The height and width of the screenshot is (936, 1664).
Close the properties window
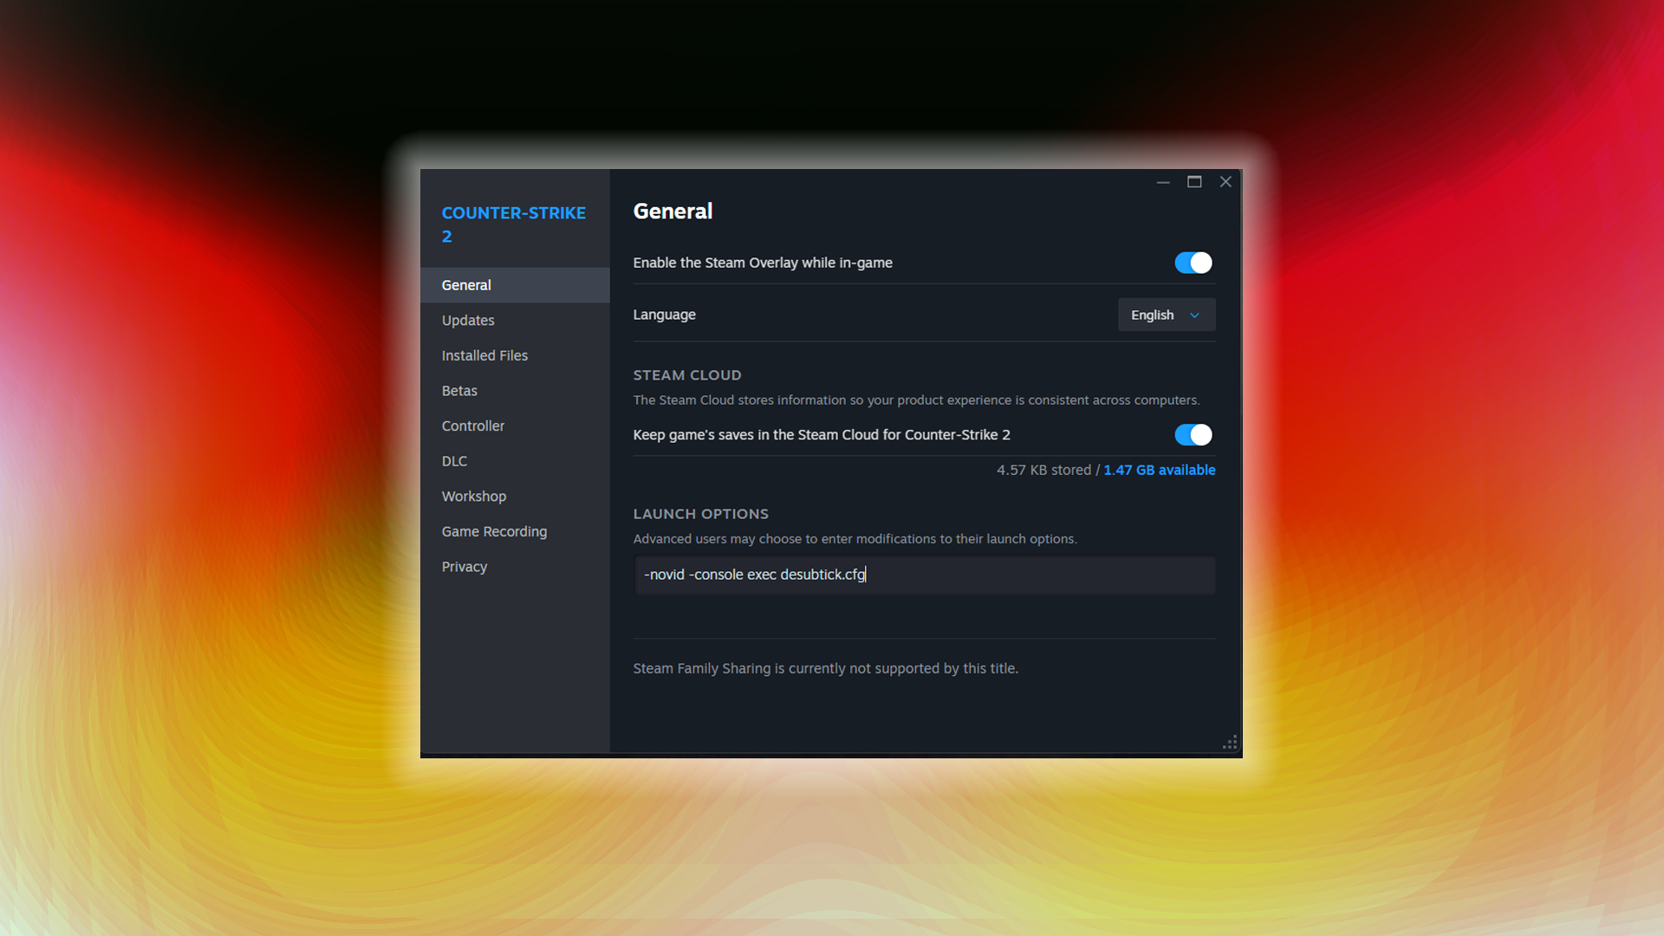pyautogui.click(x=1225, y=182)
